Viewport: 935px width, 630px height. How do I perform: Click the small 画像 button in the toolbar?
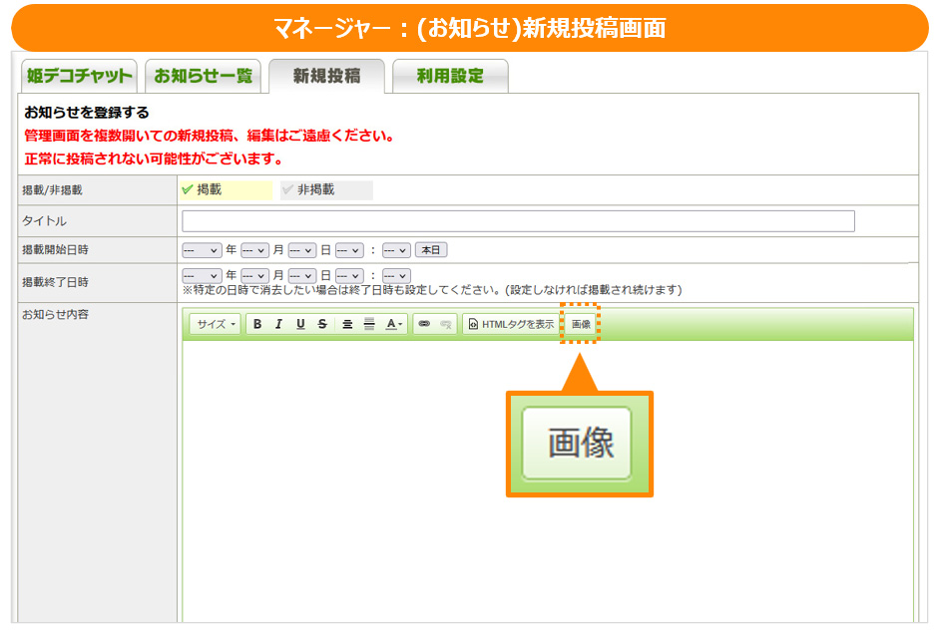pos(581,324)
